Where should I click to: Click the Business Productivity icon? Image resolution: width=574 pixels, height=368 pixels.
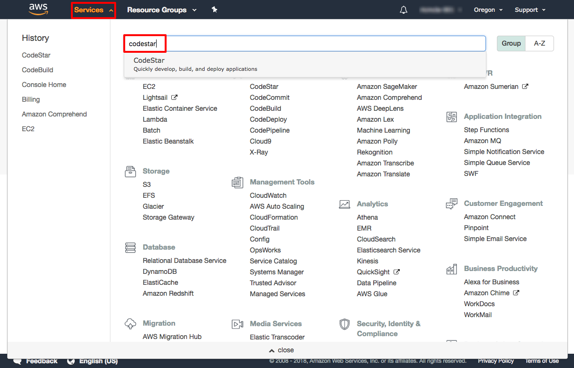pos(452,269)
